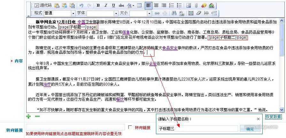The height and width of the screenshot is (138, 286).
Task: Open the 大小 size dropdown
Action: click(149, 13)
